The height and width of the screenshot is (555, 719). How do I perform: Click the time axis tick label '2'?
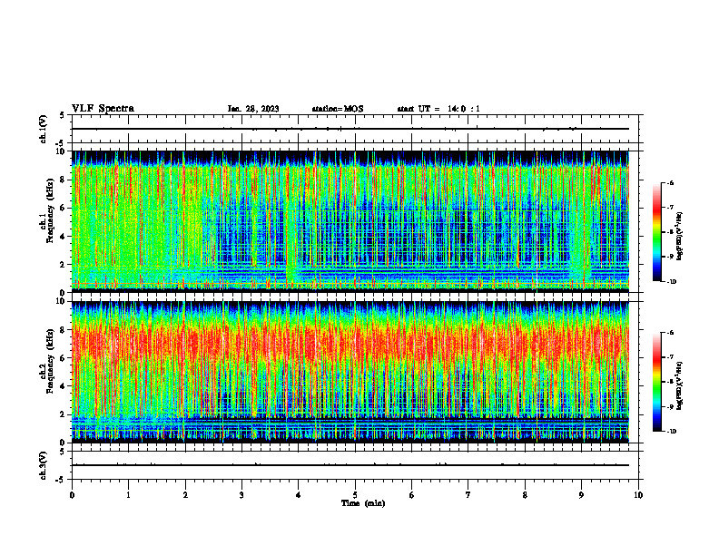pos(185,495)
